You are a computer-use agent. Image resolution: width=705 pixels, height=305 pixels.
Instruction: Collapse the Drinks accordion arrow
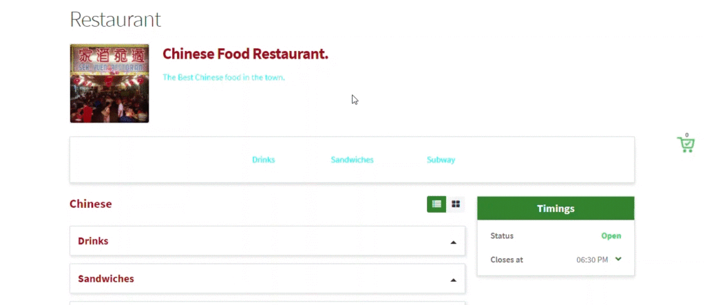(x=453, y=242)
